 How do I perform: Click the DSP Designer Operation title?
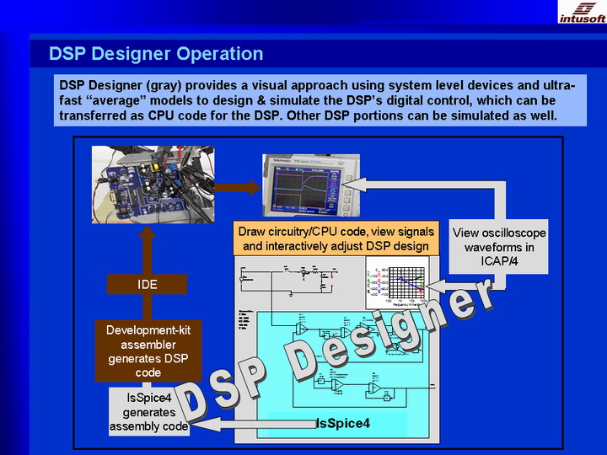coord(156,54)
